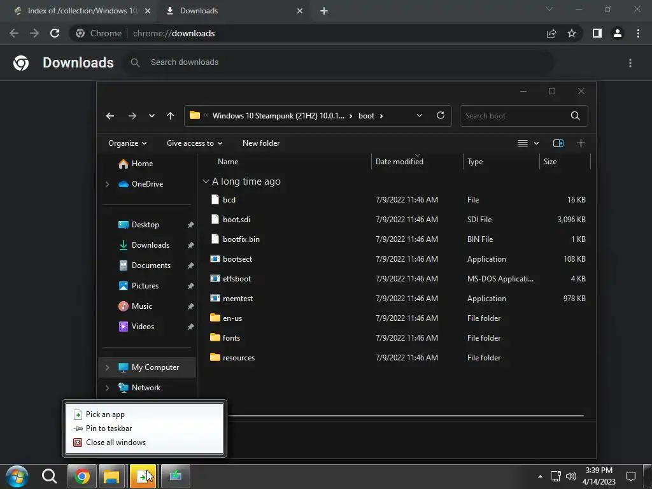Sort files by Name column
The image size is (652, 489).
228,162
